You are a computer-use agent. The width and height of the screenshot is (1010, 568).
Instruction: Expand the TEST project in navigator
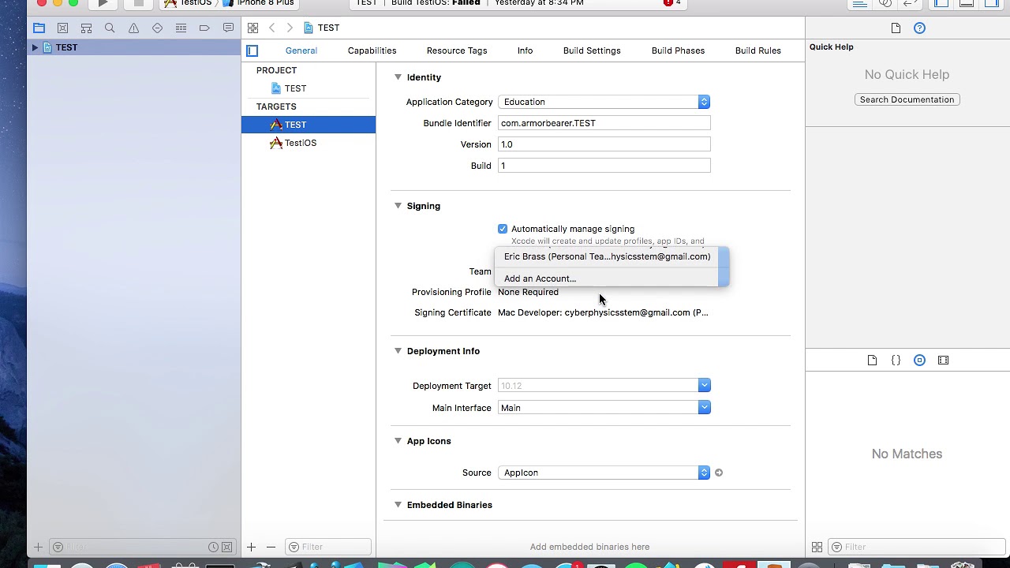35,48
